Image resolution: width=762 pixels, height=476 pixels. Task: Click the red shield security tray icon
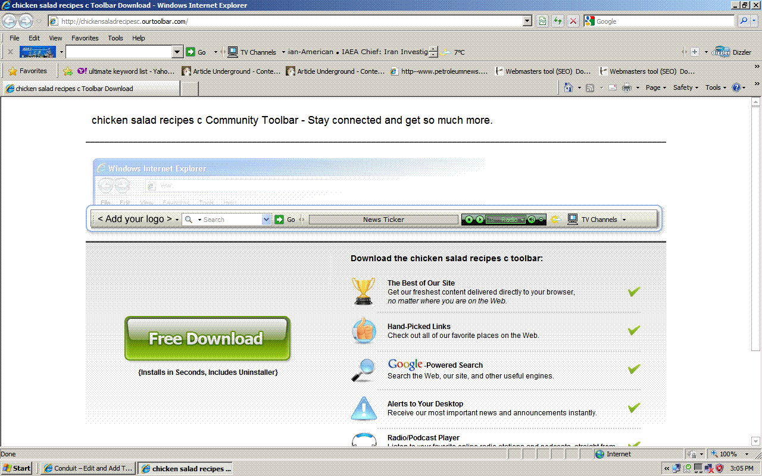[719, 468]
